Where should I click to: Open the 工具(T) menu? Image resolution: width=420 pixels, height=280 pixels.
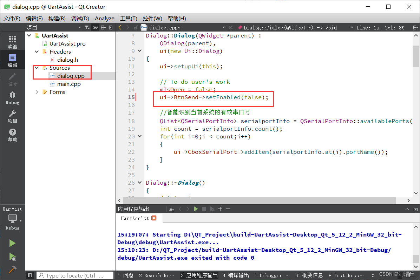[x=129, y=19]
